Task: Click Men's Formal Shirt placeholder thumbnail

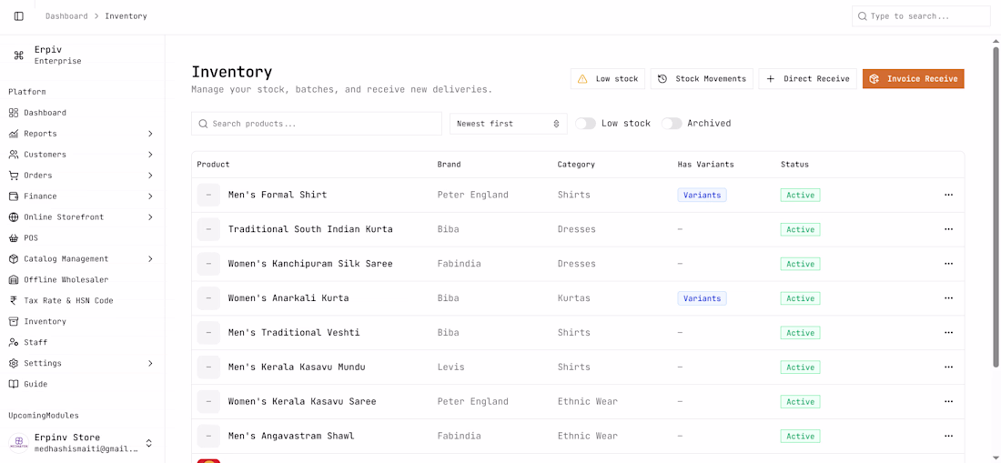Action: [208, 196]
